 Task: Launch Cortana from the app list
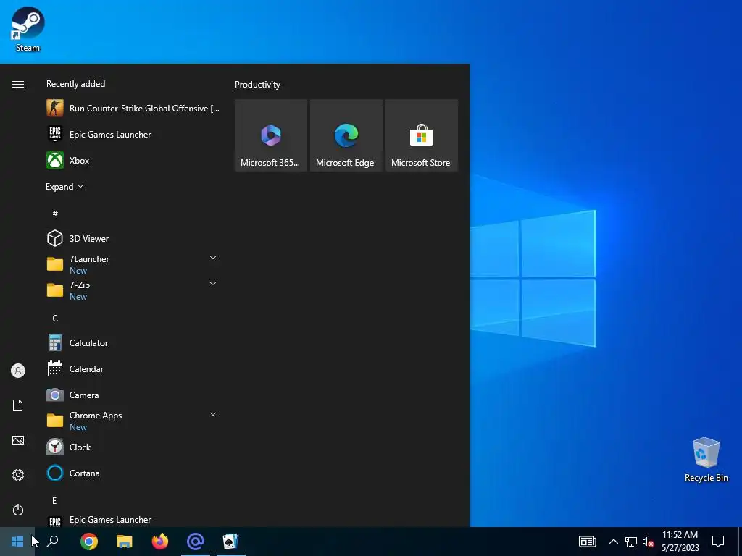tap(133, 473)
